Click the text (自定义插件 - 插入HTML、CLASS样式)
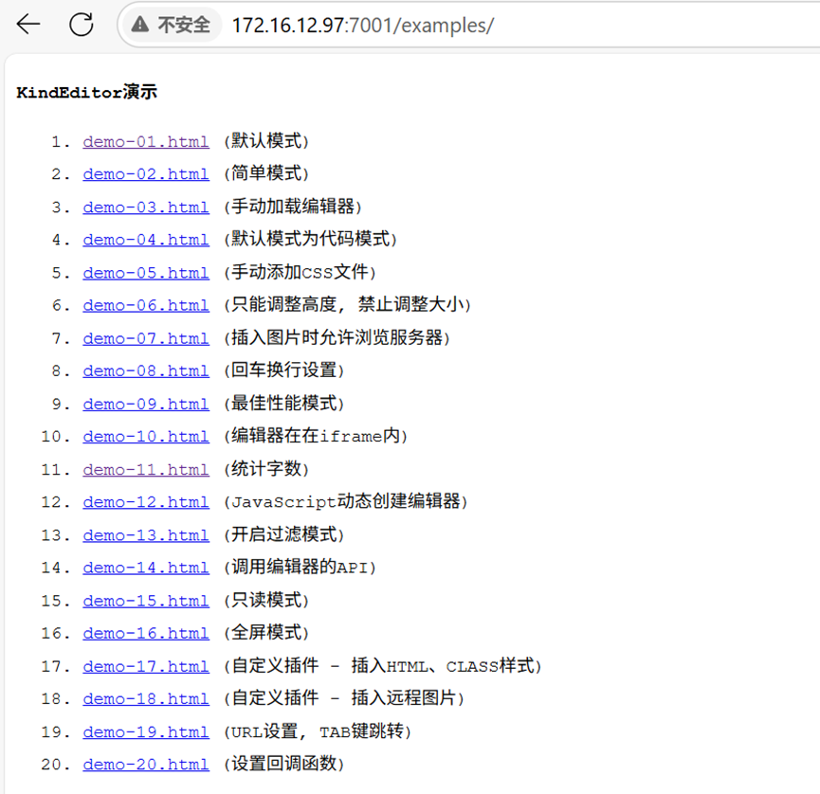 383,666
